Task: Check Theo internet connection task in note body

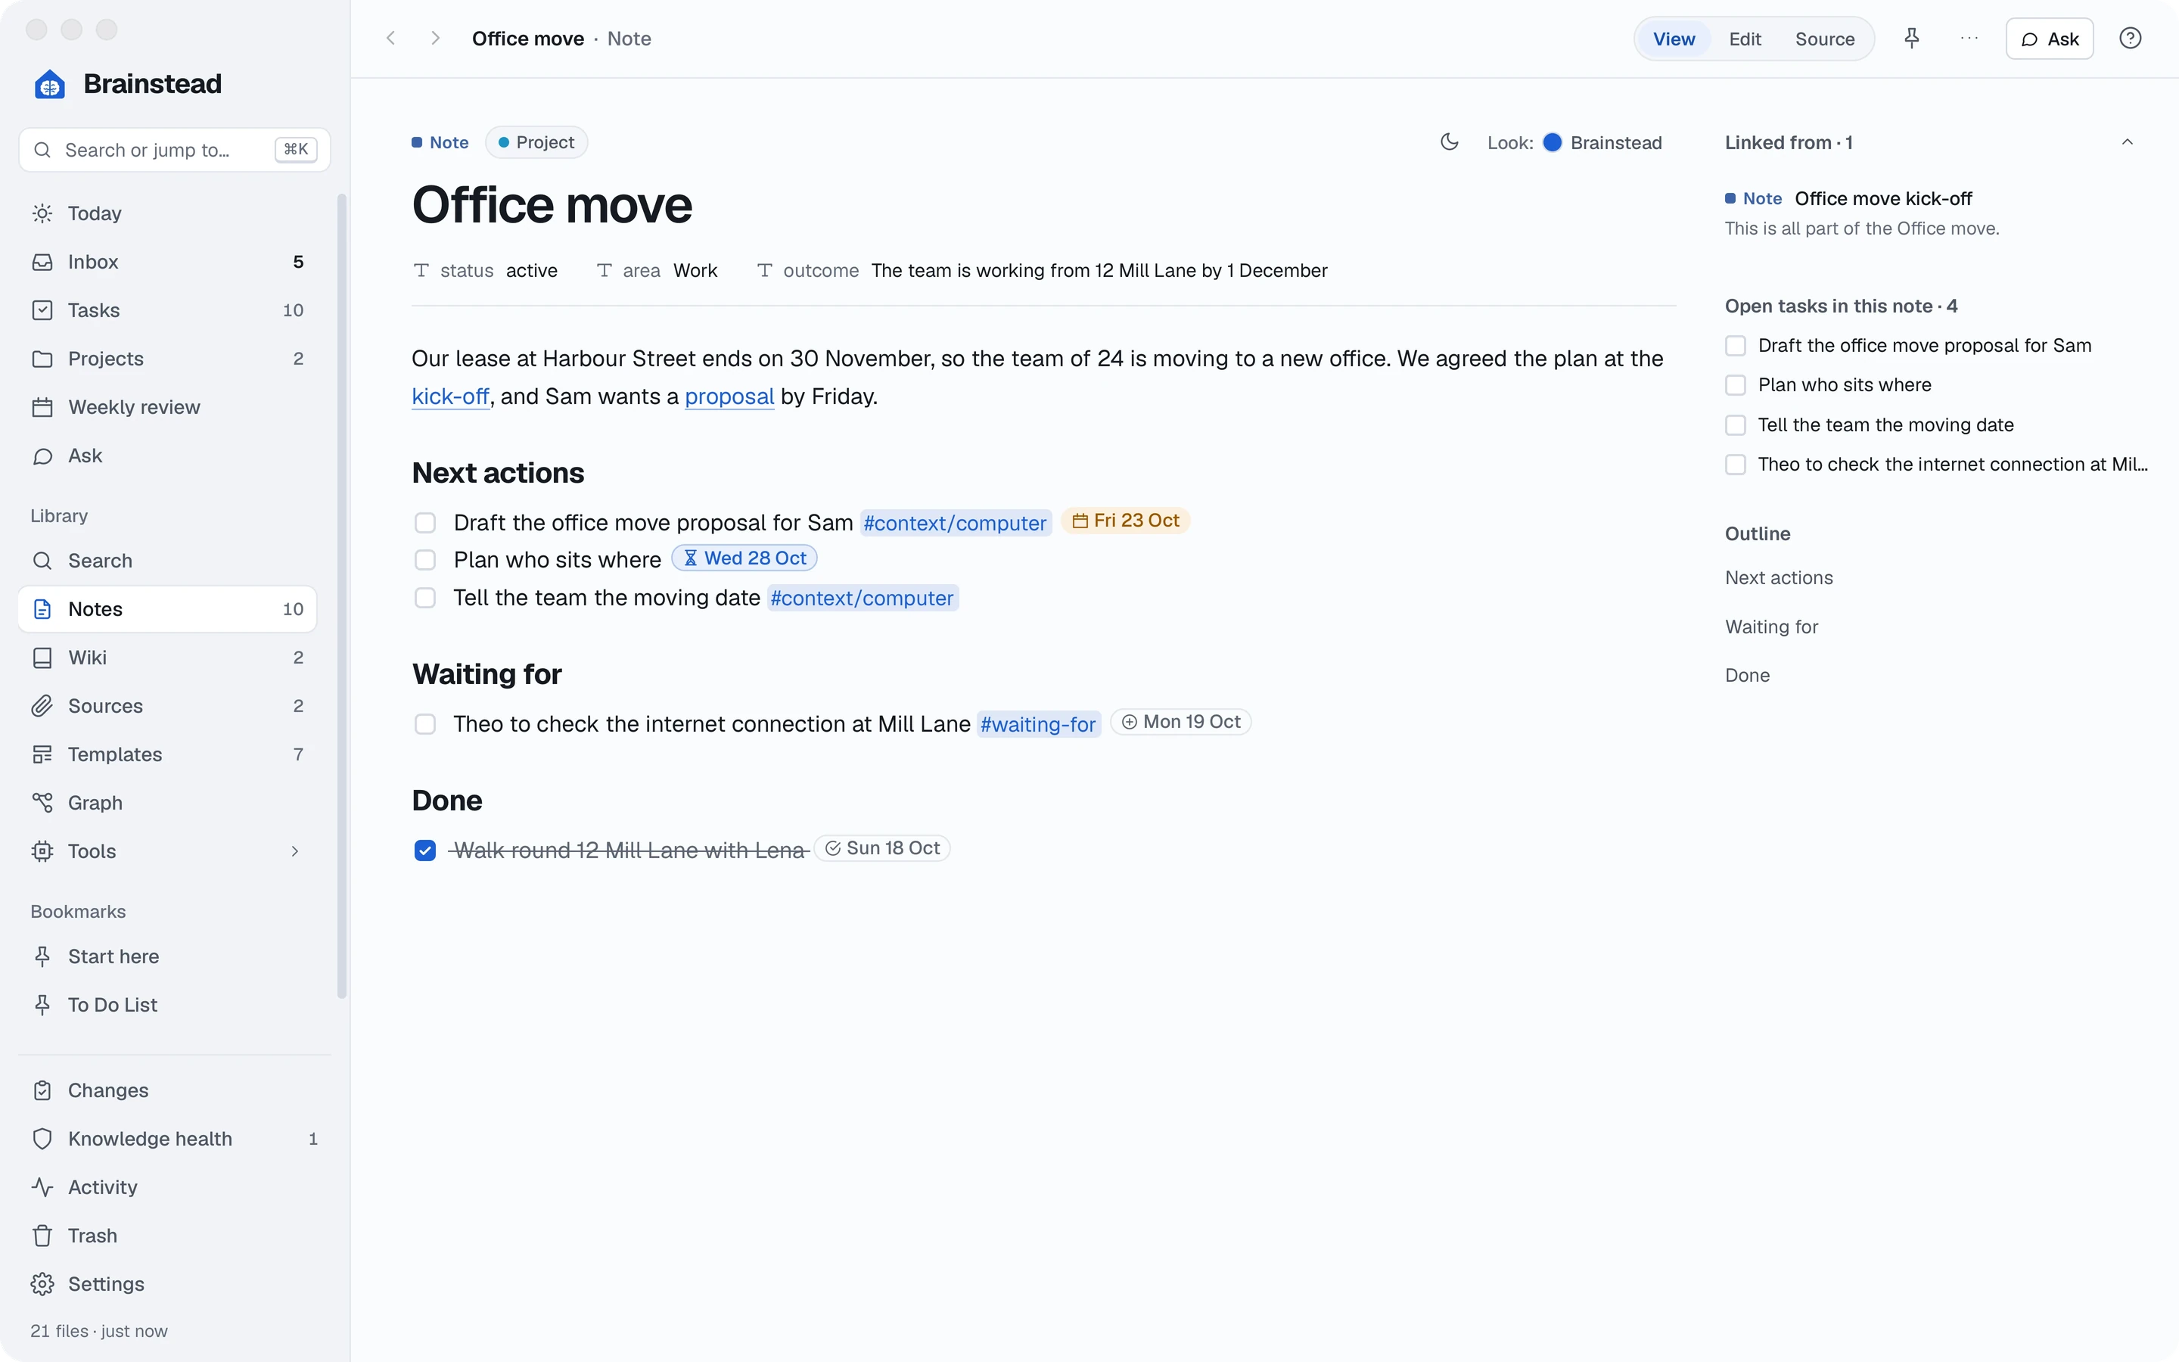Action: pyautogui.click(x=425, y=724)
